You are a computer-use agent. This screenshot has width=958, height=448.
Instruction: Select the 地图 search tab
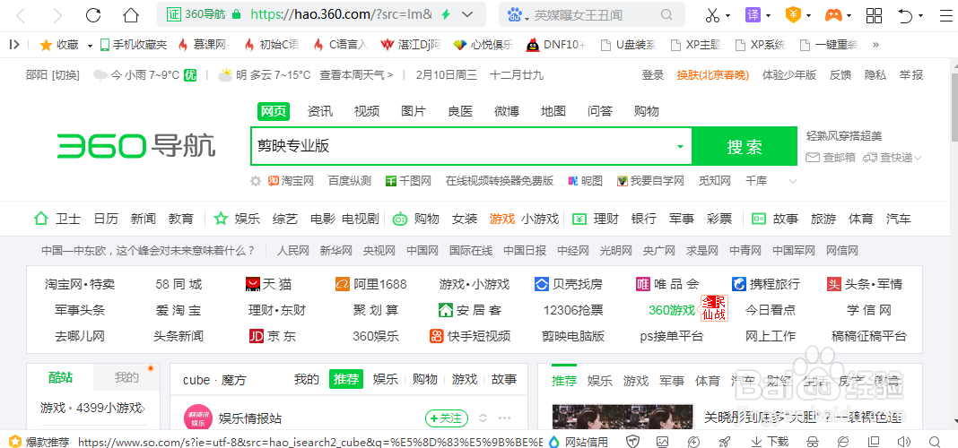(x=553, y=111)
